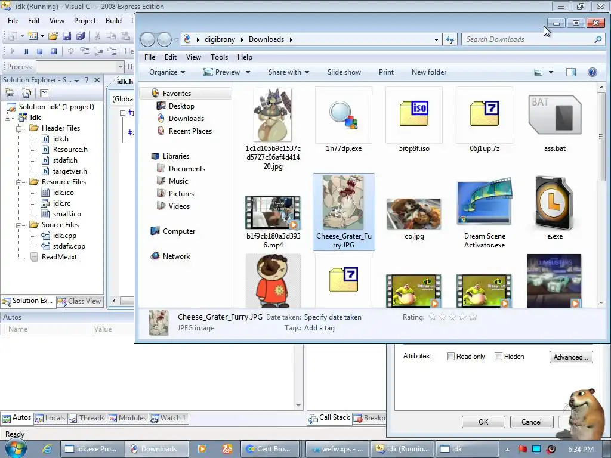Click the media player taskbar icon
611x458 pixels.
point(202,449)
